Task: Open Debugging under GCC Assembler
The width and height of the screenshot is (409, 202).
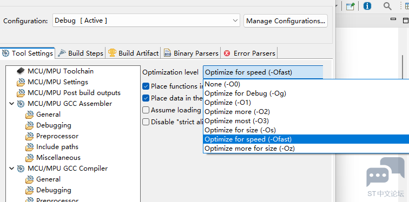Action: pyautogui.click(x=54, y=125)
